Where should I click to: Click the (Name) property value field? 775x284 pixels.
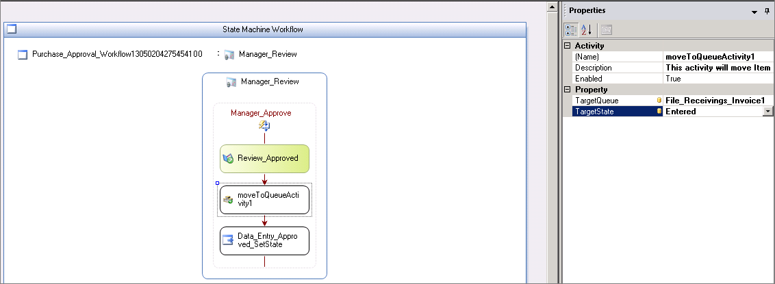pyautogui.click(x=717, y=57)
